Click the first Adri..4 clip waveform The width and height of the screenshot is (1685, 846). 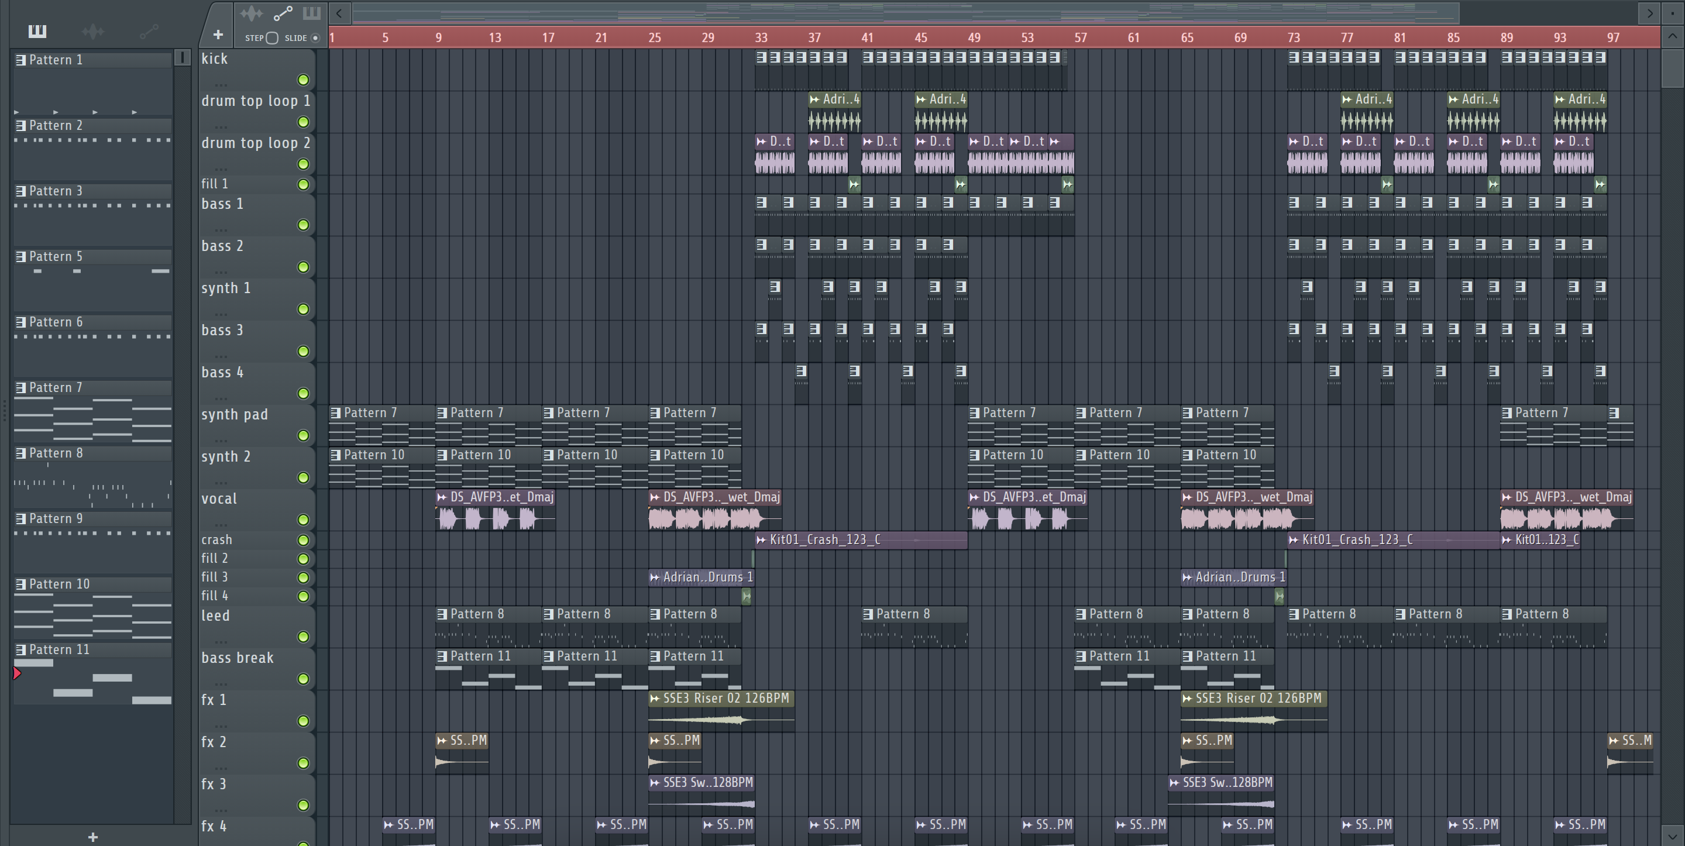835,121
